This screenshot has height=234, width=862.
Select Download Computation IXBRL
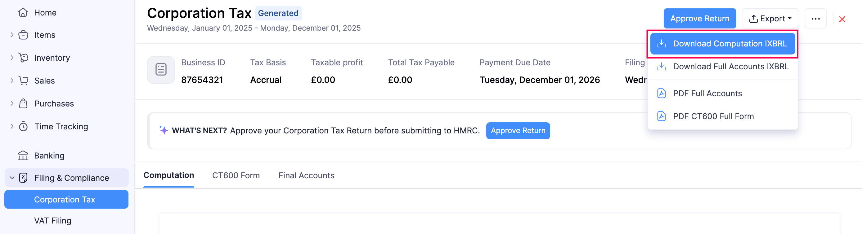click(722, 44)
